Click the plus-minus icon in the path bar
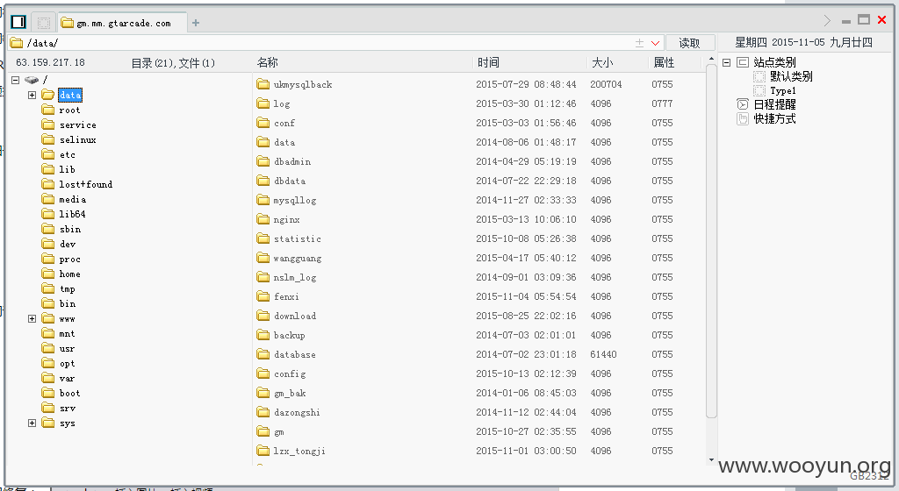 point(639,43)
